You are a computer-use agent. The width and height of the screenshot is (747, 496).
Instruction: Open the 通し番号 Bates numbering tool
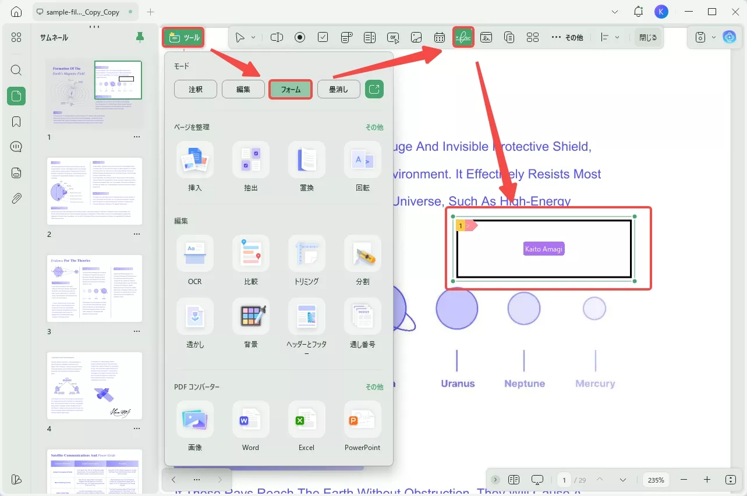pos(363,323)
